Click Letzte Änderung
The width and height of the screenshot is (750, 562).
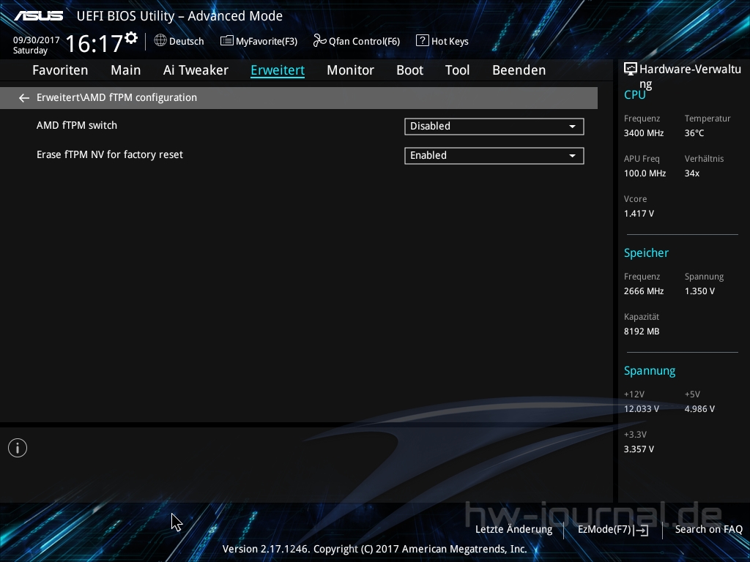[513, 530]
